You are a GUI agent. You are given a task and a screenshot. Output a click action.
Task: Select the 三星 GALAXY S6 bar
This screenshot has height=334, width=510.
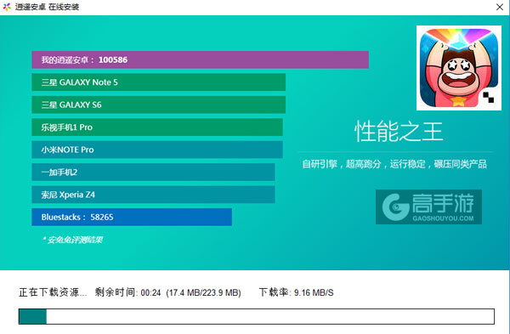pos(158,105)
